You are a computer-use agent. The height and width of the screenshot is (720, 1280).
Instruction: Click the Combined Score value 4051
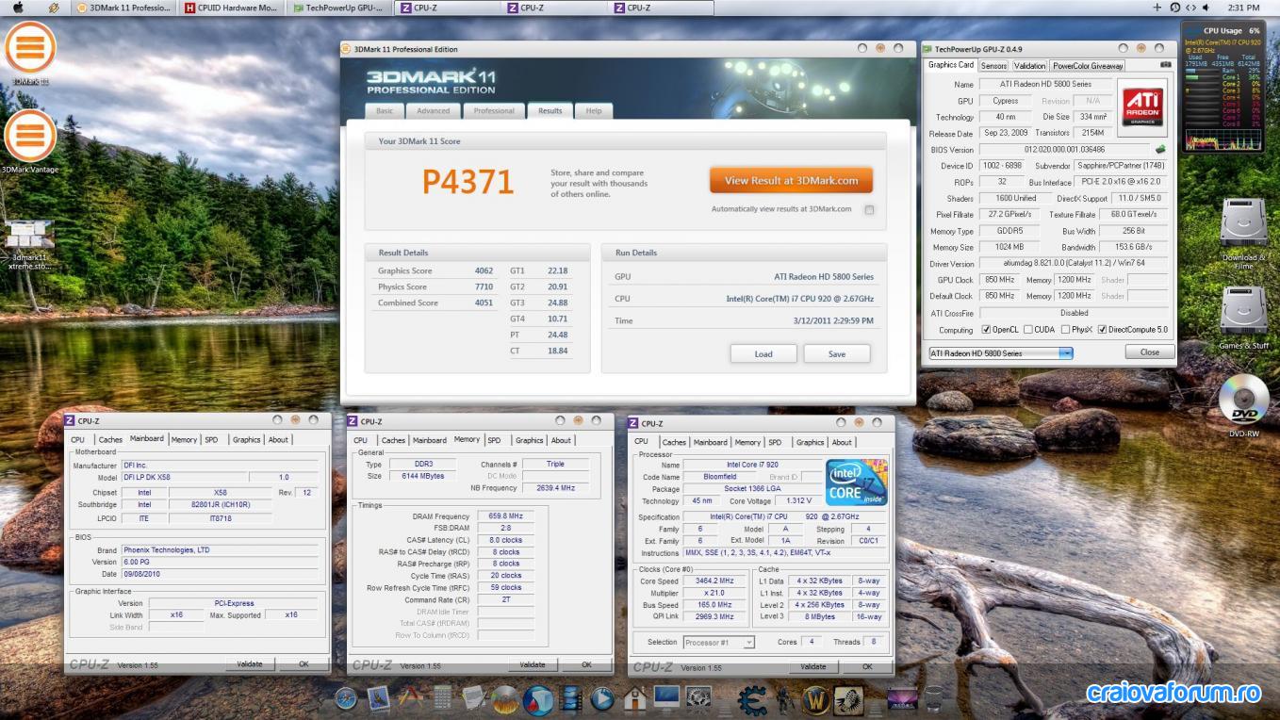point(484,303)
